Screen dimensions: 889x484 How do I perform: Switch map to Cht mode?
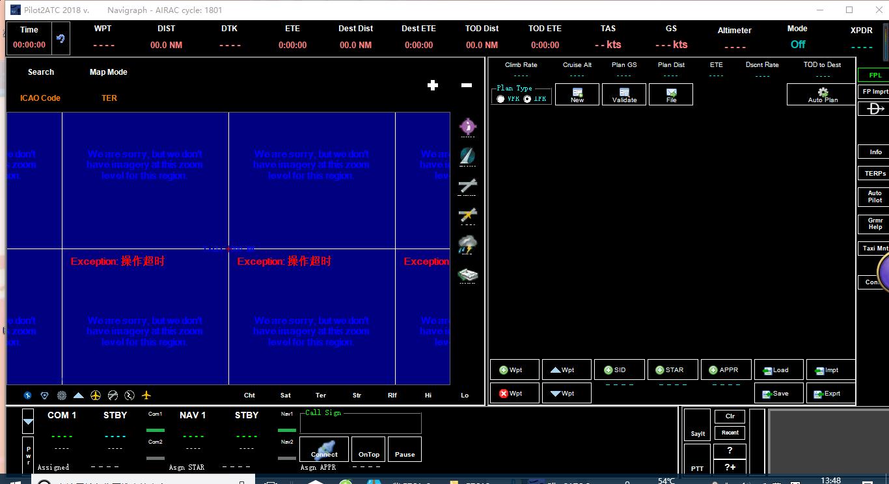coord(249,395)
